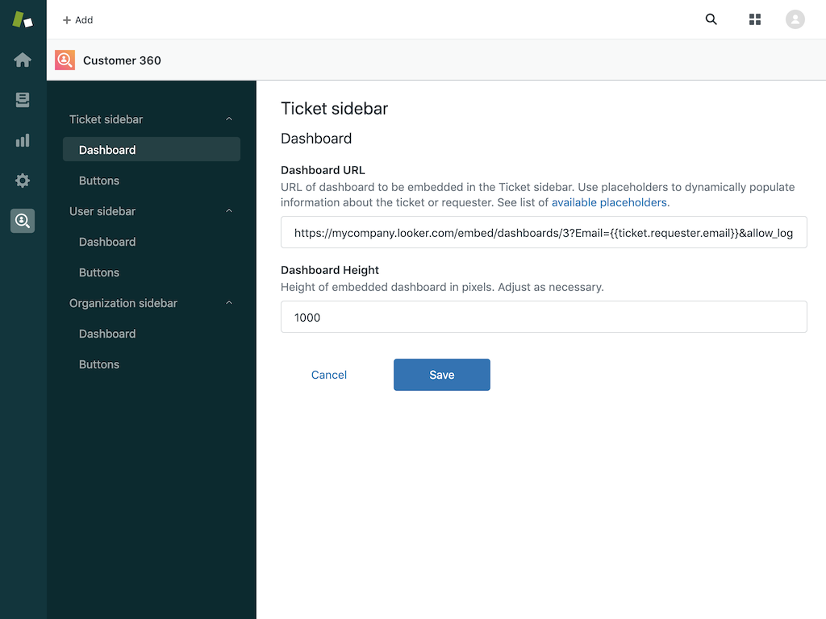This screenshot has width=826, height=619.
Task: Open the Reporting bar chart icon
Action: (23, 140)
